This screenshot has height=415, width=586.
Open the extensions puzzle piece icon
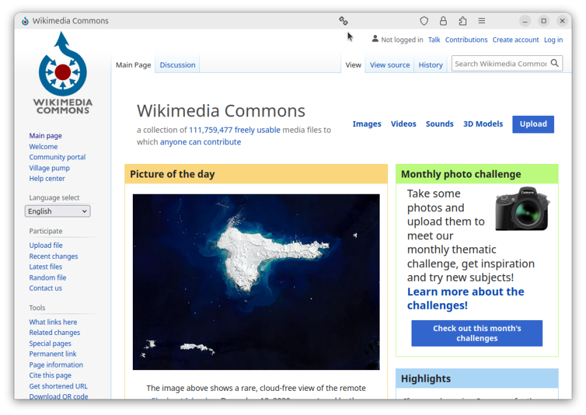(463, 21)
